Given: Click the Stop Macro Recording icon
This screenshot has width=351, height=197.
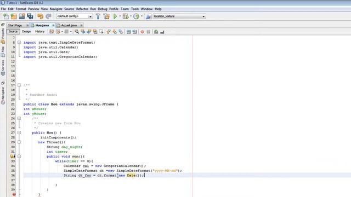Looking at the screenshot, I should 149,32.
